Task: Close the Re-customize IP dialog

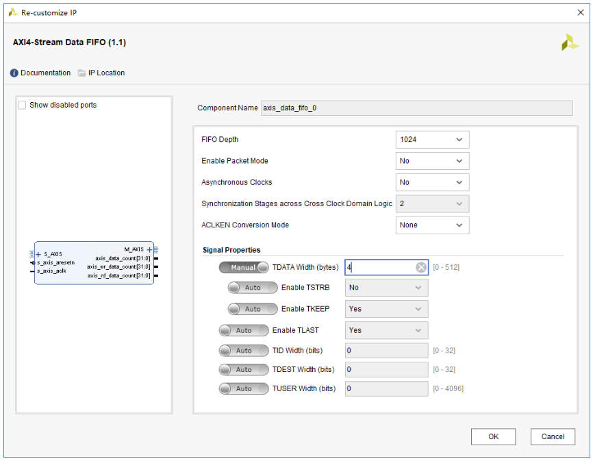Action: (581, 12)
